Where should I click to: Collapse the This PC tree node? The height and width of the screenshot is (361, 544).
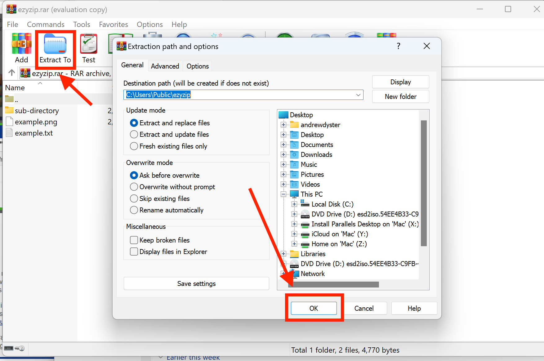(283, 194)
